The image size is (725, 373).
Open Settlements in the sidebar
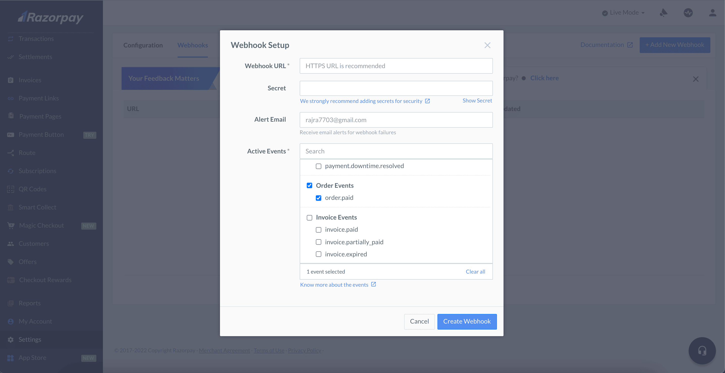pos(35,57)
